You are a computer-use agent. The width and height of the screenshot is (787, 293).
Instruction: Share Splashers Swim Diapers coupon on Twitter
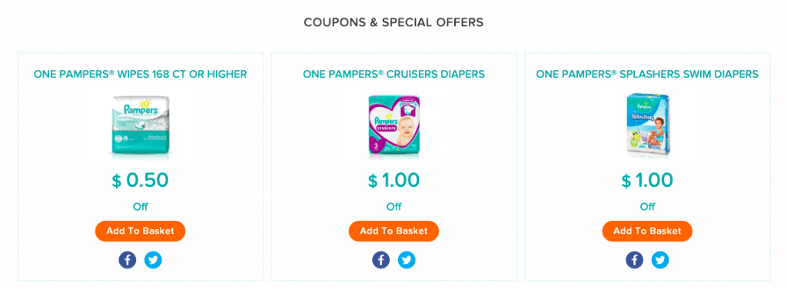pyautogui.click(x=660, y=260)
